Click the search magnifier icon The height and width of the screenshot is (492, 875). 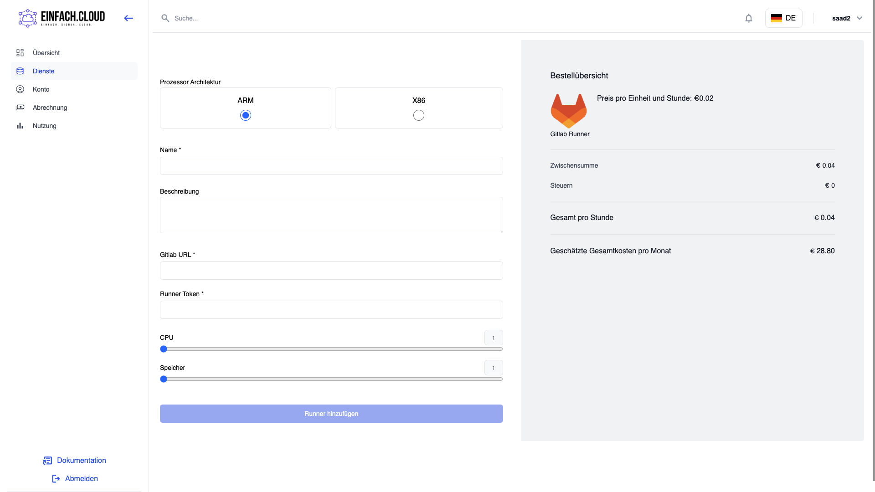pos(165,18)
